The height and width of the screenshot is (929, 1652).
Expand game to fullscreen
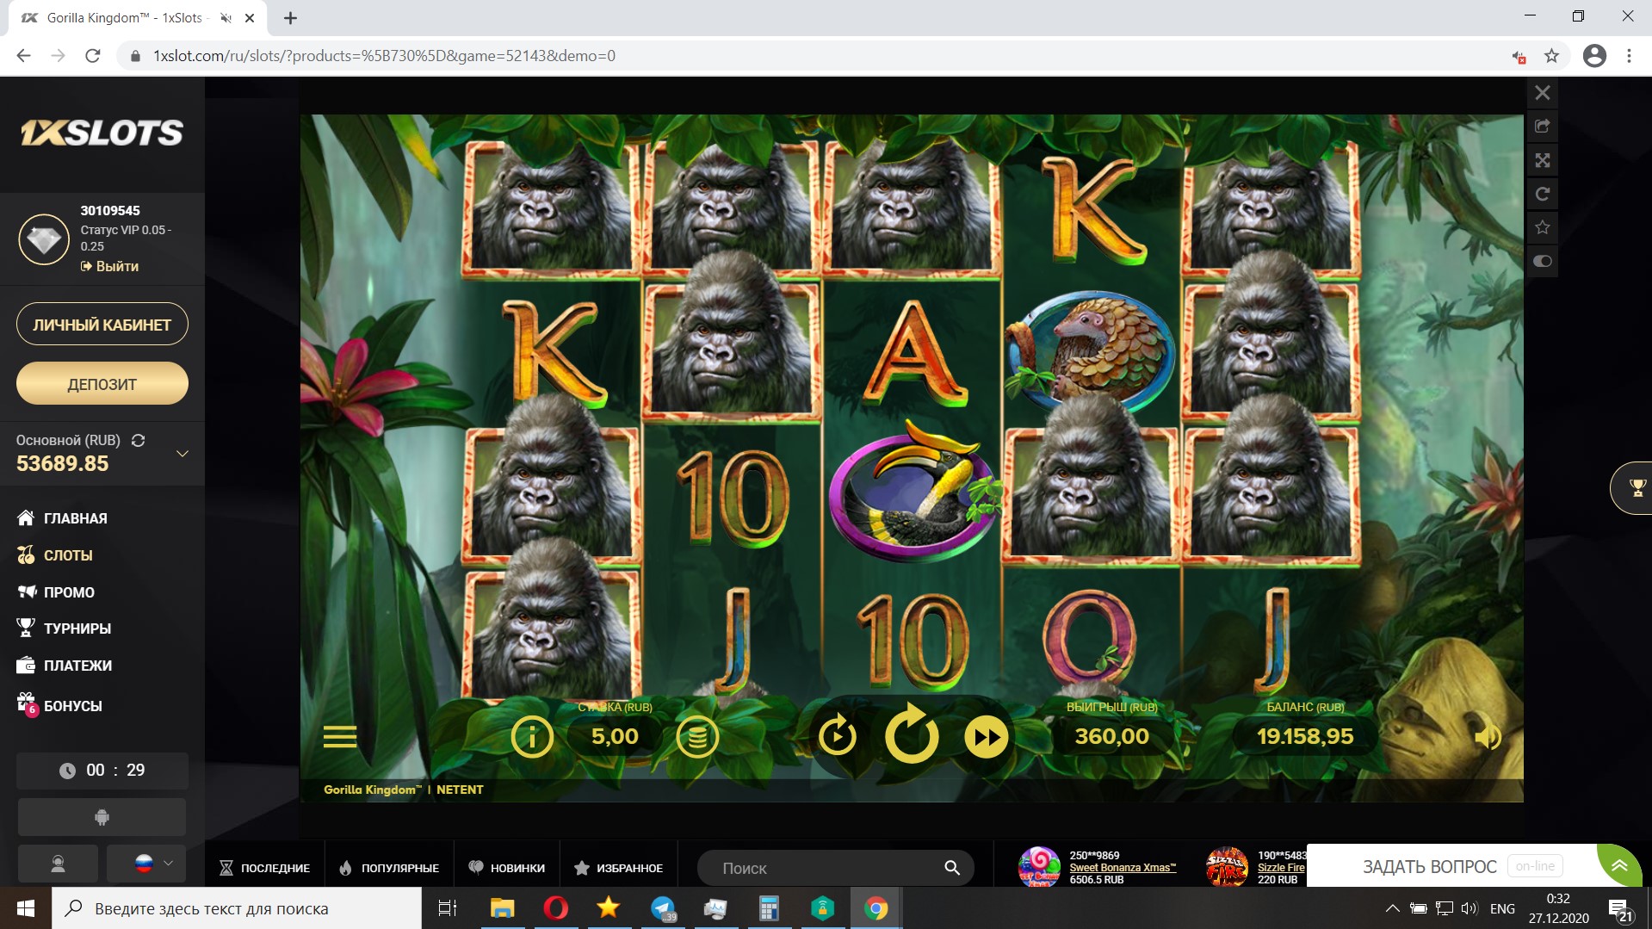click(1543, 160)
